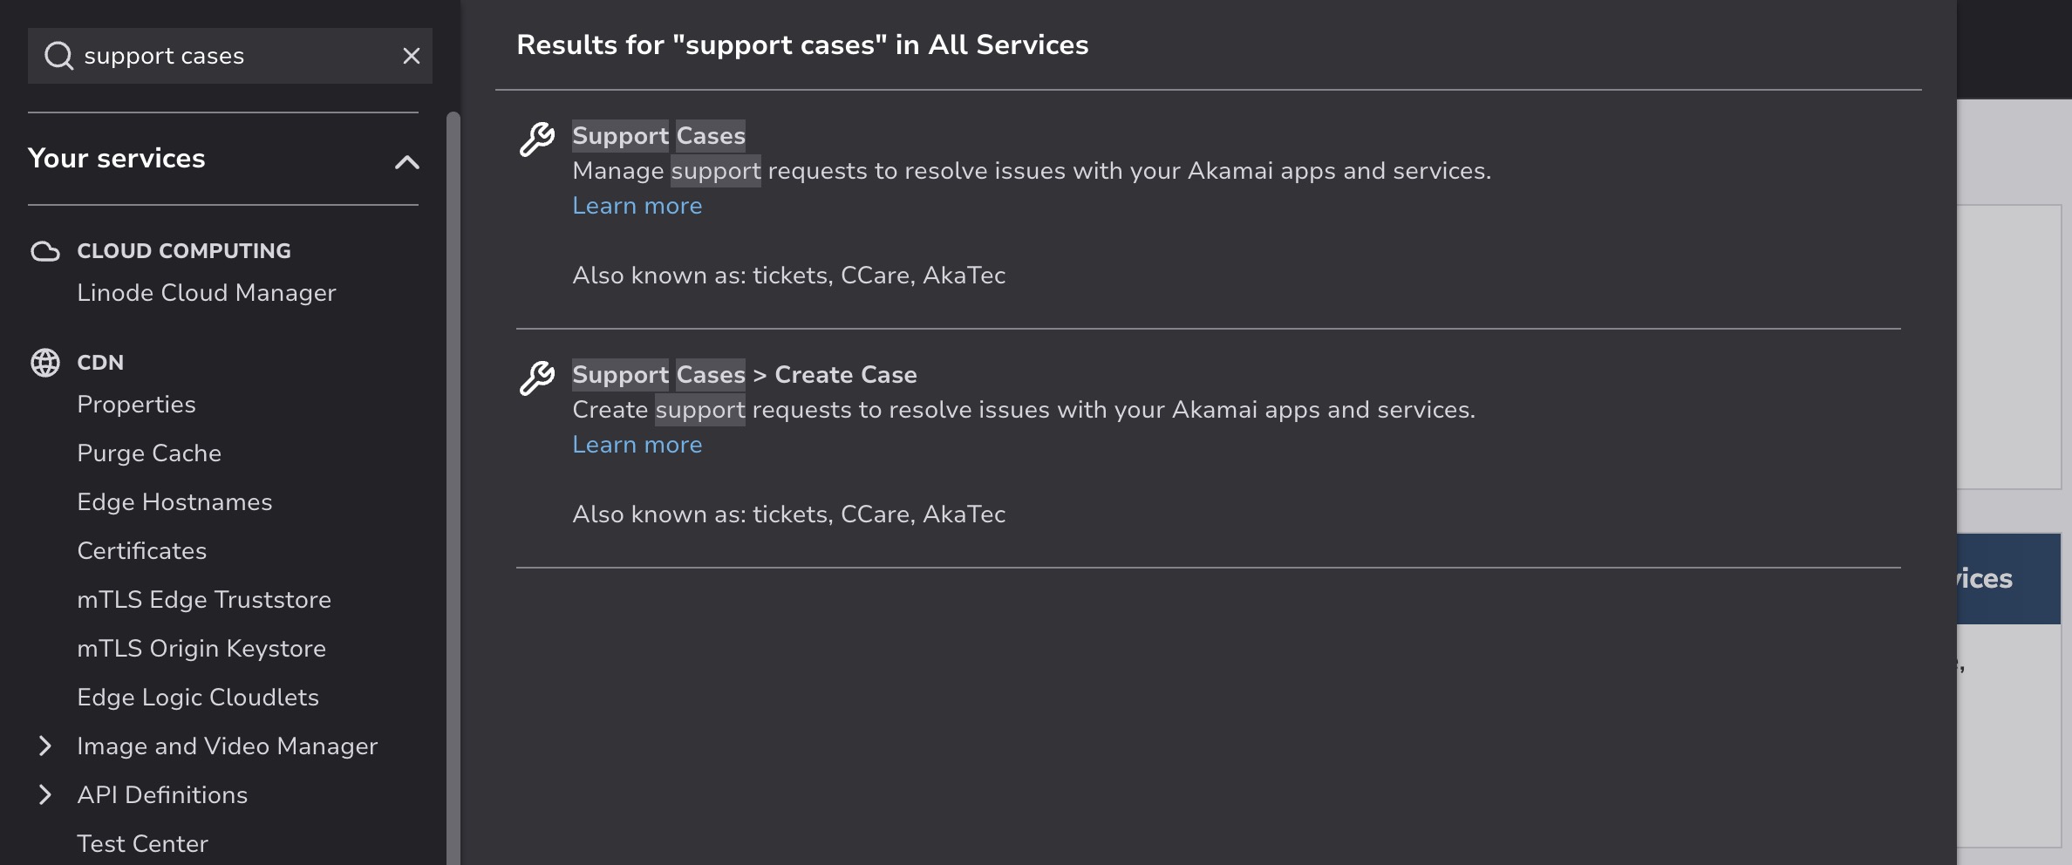Select Certificates in the CDN list

click(x=142, y=550)
